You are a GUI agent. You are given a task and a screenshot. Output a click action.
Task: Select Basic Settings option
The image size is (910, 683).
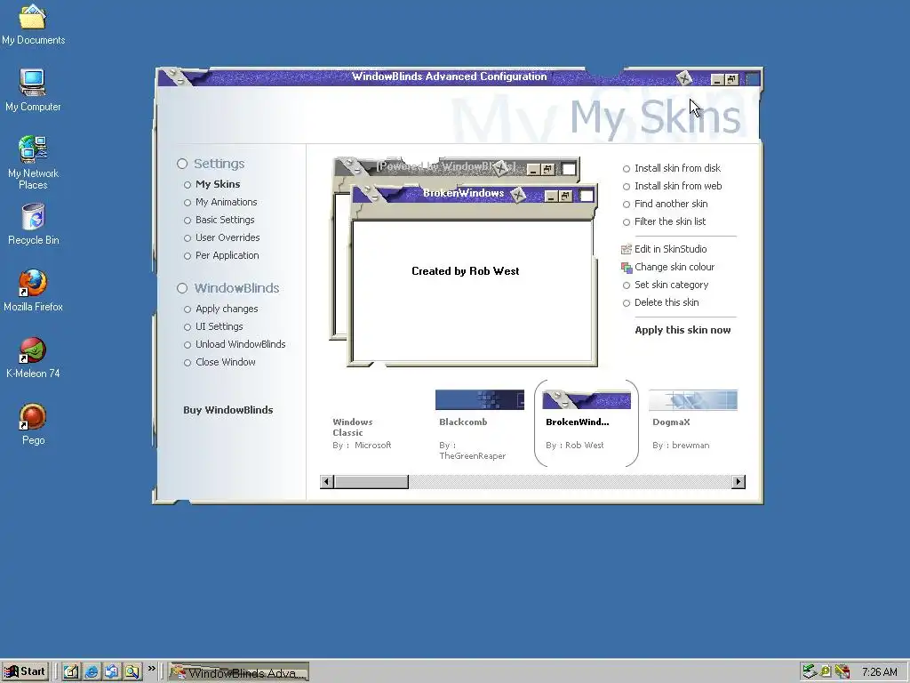tap(225, 221)
